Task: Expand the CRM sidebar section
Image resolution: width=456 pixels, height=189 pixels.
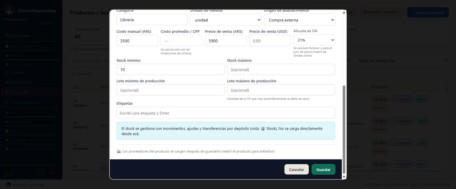Action: click(31, 113)
